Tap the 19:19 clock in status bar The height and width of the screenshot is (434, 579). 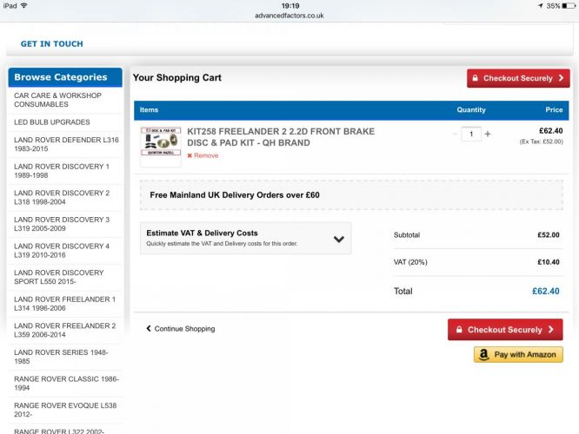pos(290,6)
